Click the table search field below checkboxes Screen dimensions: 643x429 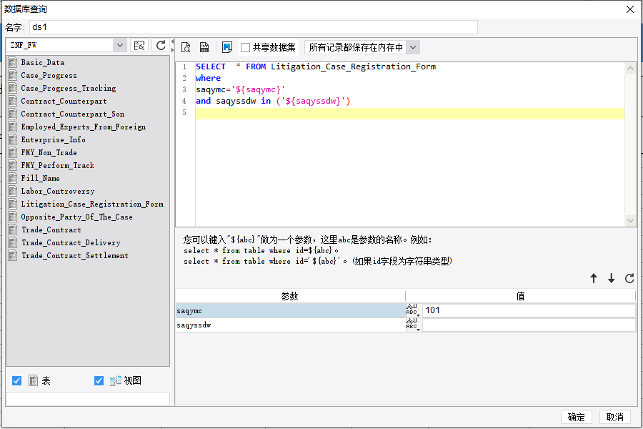(88, 399)
